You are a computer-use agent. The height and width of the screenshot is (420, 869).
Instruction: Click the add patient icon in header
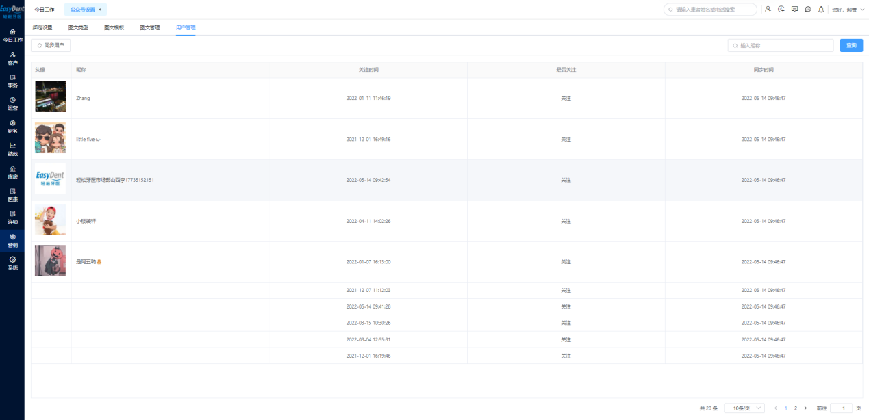[768, 9]
